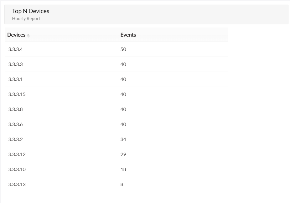Click the Events value 8 for 3.3.3.13
Image resolution: width=290 pixels, height=203 pixels.
(122, 184)
